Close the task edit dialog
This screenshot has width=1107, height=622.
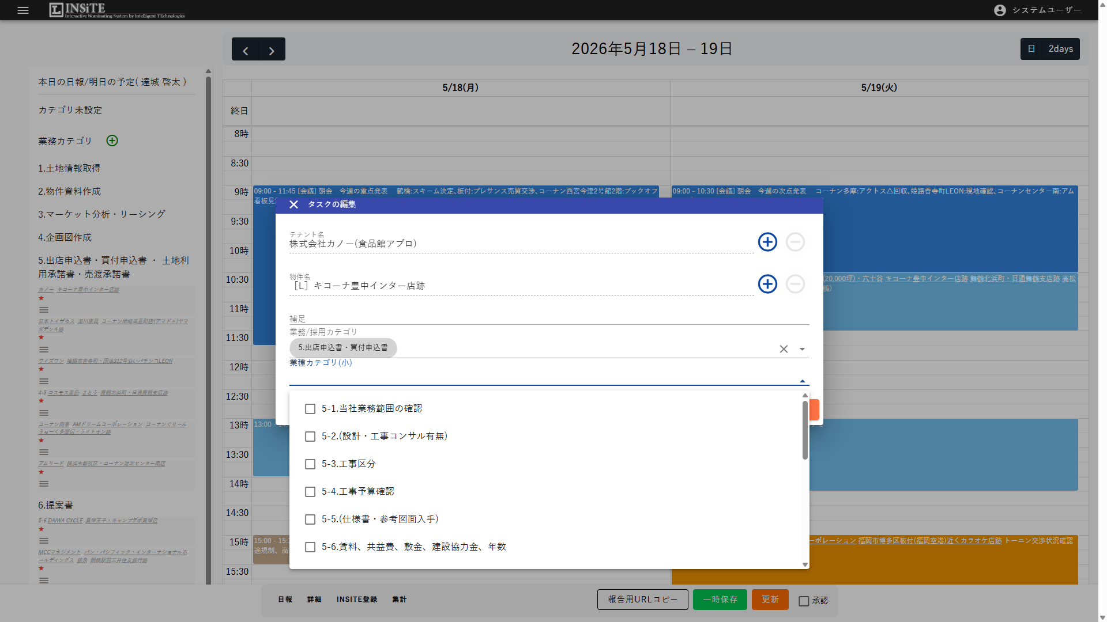tap(293, 204)
